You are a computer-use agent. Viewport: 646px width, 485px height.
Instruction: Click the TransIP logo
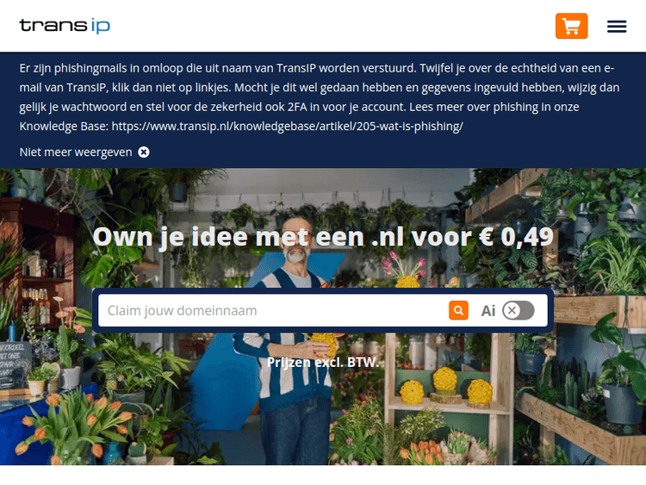point(65,26)
